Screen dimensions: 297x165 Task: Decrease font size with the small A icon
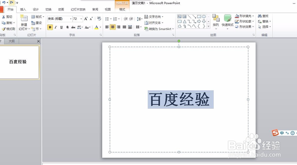coord(91,19)
